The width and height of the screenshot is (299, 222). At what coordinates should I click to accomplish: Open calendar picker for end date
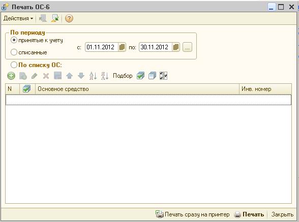[x=175, y=47]
